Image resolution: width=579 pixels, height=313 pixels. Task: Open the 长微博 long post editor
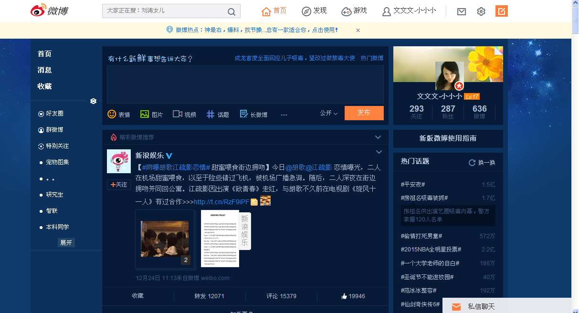[x=253, y=114]
